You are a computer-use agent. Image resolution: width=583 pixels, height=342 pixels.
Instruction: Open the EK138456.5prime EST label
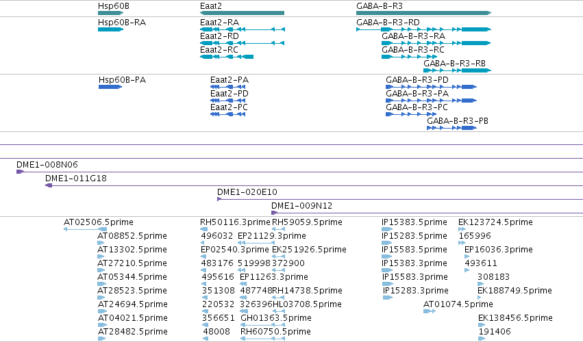(x=515, y=318)
